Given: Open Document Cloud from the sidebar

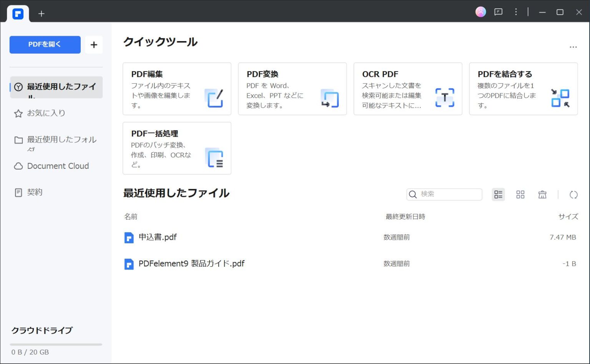Looking at the screenshot, I should 58,166.
